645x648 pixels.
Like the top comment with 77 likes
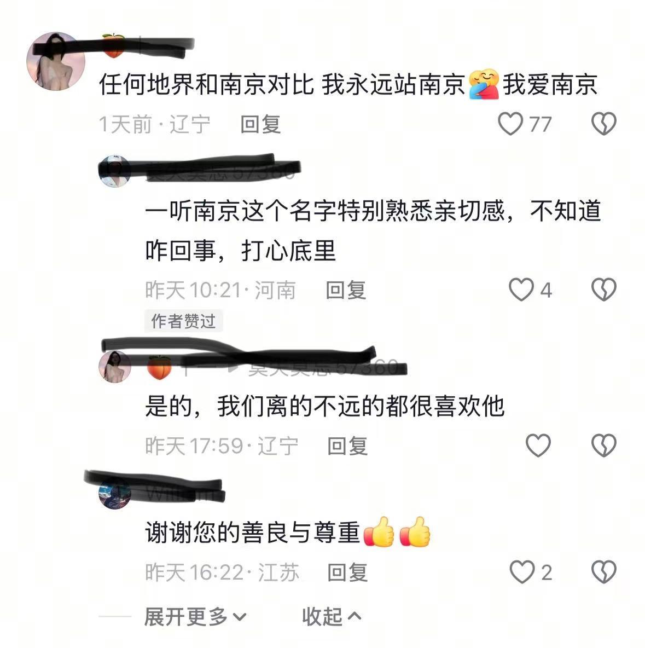[511, 124]
